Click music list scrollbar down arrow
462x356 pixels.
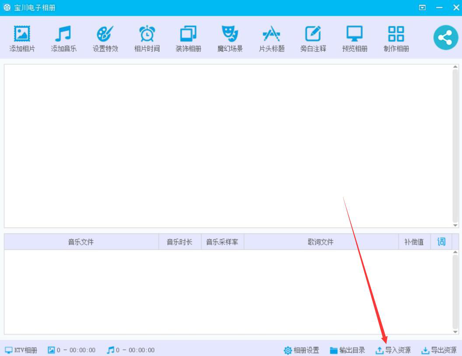[x=455, y=332]
